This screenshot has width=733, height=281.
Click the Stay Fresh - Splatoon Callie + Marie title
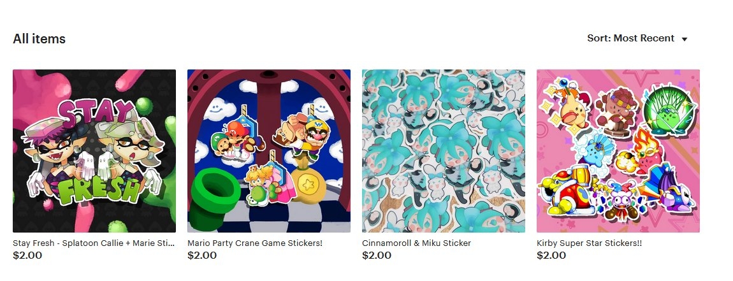point(94,243)
